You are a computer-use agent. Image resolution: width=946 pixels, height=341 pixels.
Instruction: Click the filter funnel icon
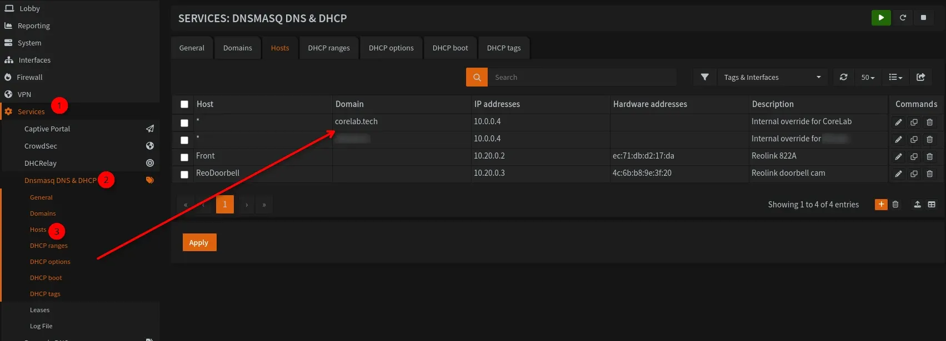[x=704, y=77]
